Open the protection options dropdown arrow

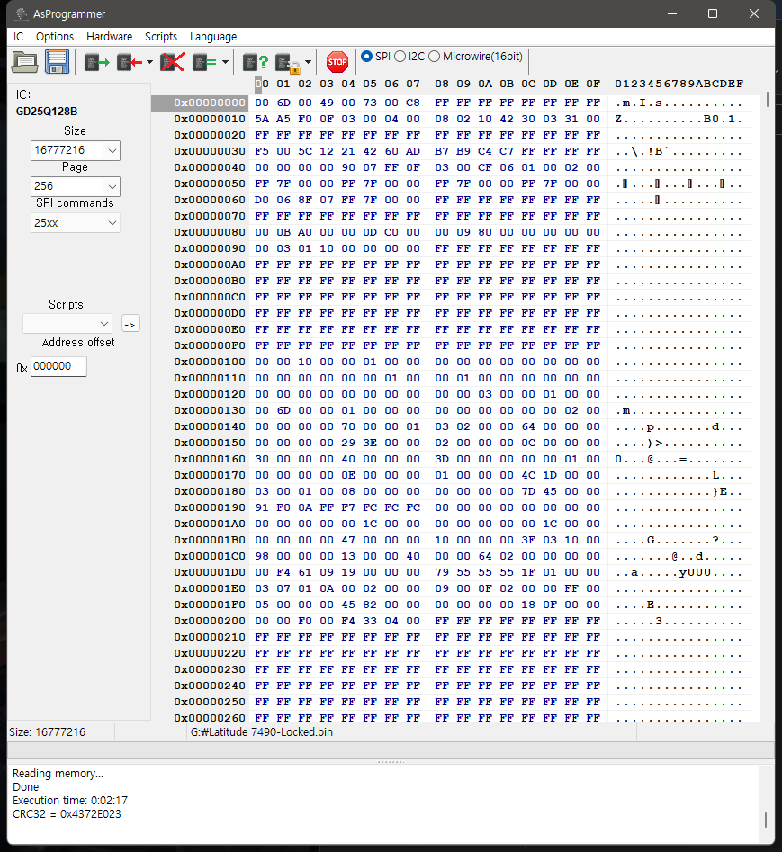pos(308,62)
